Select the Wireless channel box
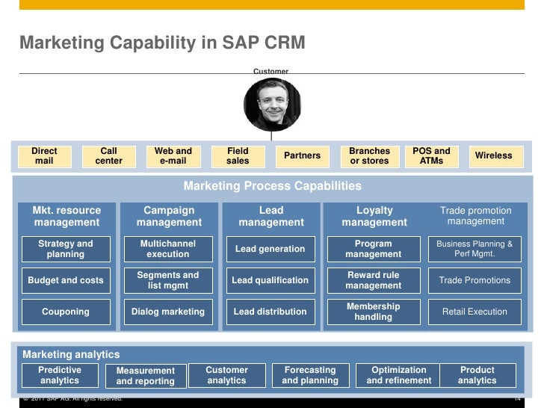This screenshot has height=408, width=544. point(496,156)
